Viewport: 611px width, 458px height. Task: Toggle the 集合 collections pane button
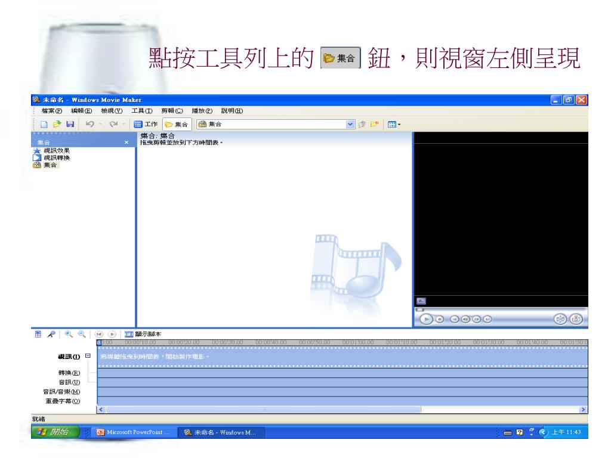coord(177,125)
